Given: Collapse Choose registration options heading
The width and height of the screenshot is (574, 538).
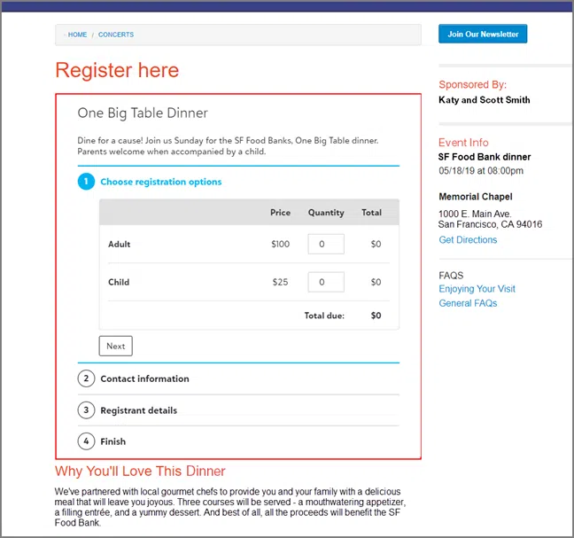Looking at the screenshot, I should click(160, 182).
